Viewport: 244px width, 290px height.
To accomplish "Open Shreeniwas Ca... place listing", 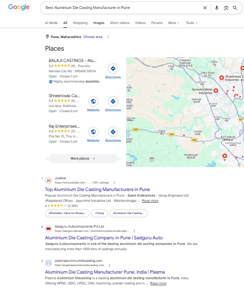I will pos(64,96).
